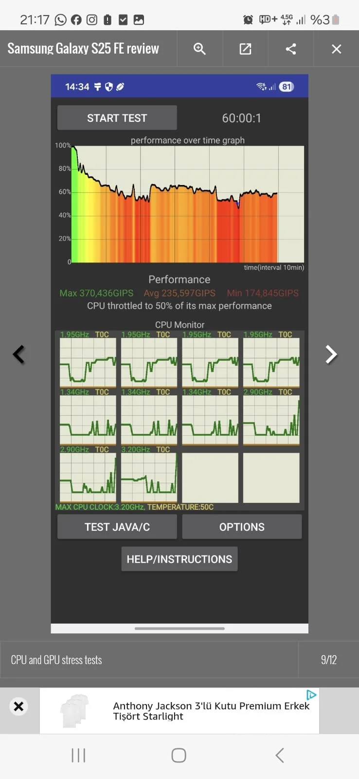Open HELP/INSTRUCTIONS

pyautogui.click(x=179, y=559)
